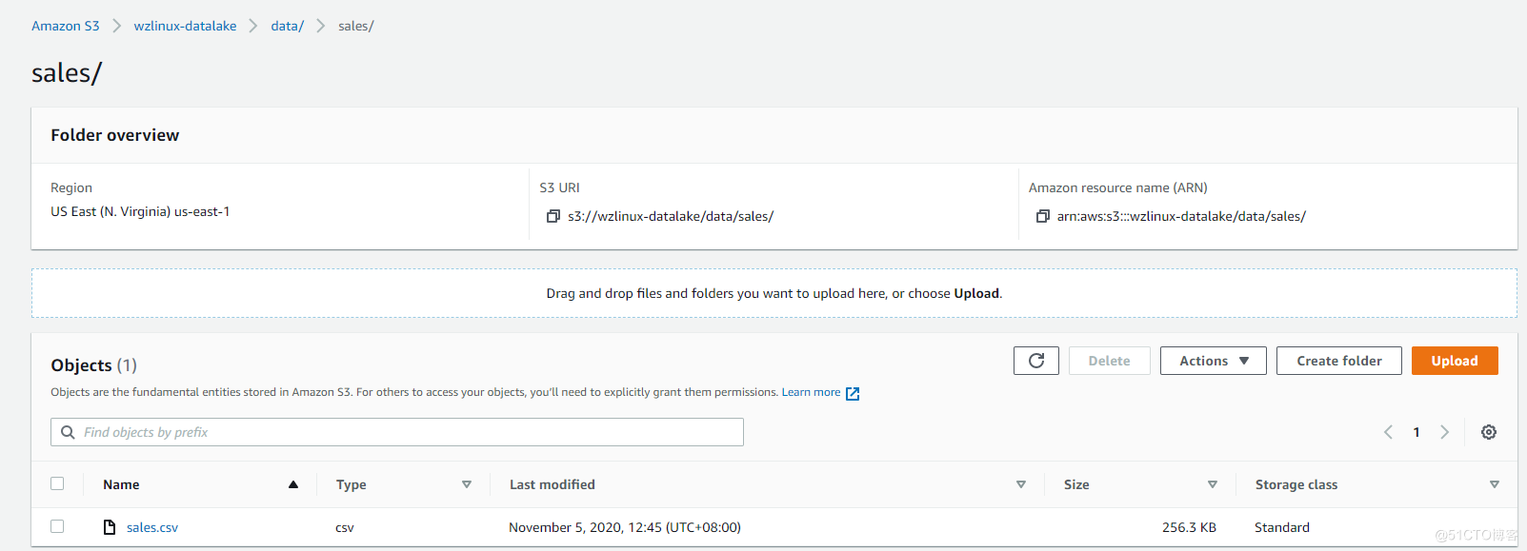1527x551 pixels.
Task: Click the file icon next to sales.csv
Action: pyautogui.click(x=110, y=527)
